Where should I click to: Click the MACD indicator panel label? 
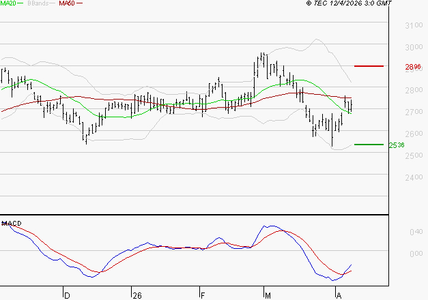coord(12,224)
